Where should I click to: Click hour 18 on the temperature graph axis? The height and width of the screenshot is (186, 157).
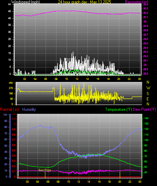coord(109,182)
